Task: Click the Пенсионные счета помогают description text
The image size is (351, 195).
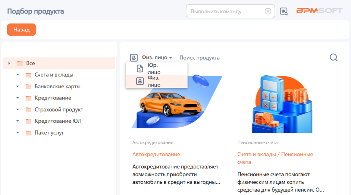Action: [281, 182]
